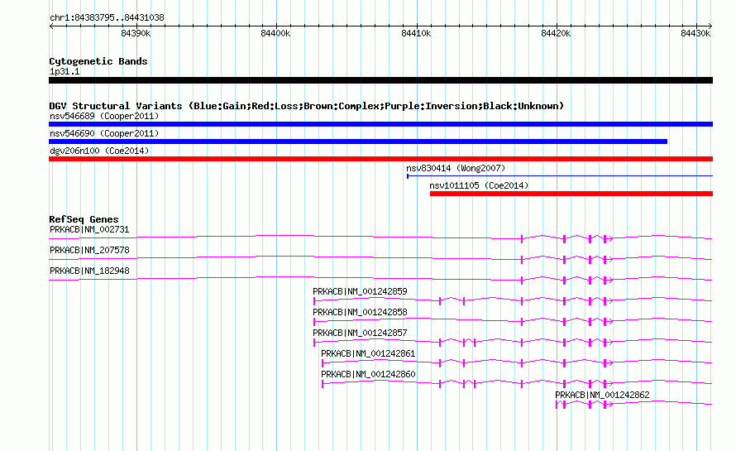
Task: Click the 84410k ruler tick label
Action: 416,33
